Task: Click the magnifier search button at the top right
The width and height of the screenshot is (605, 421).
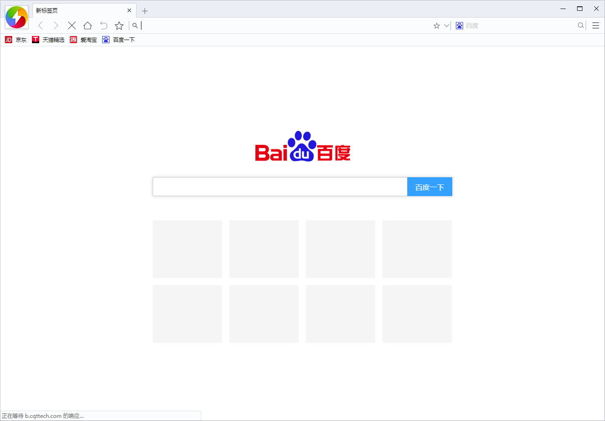Action: click(x=581, y=26)
